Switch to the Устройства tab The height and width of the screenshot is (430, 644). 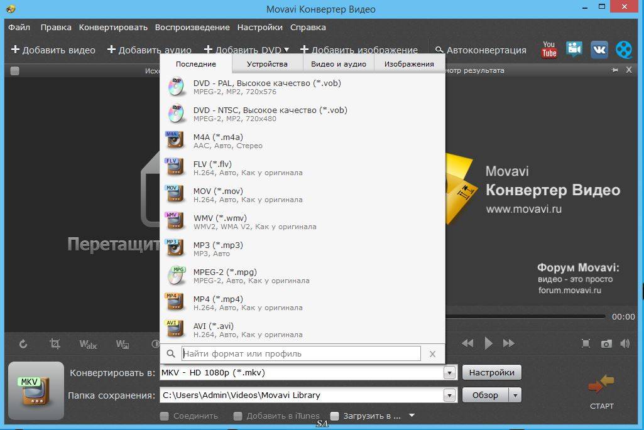coord(268,64)
